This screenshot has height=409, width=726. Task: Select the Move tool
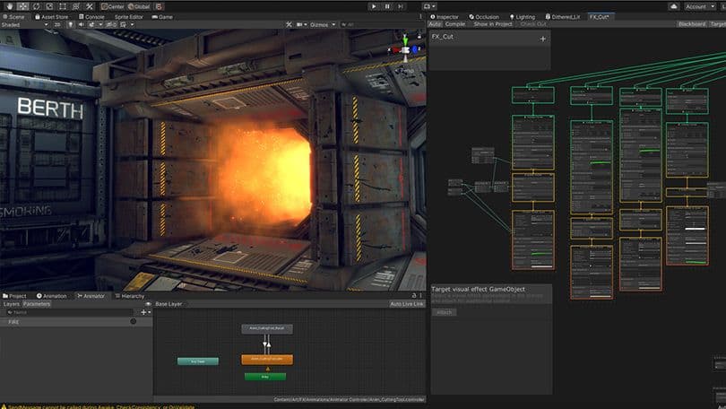tap(23, 6)
